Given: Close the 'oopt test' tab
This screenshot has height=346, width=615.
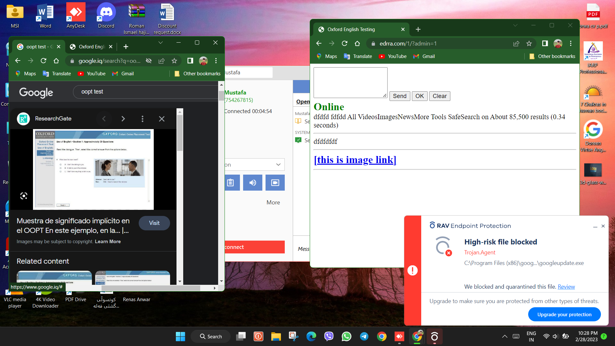Looking at the screenshot, I should 59,47.
